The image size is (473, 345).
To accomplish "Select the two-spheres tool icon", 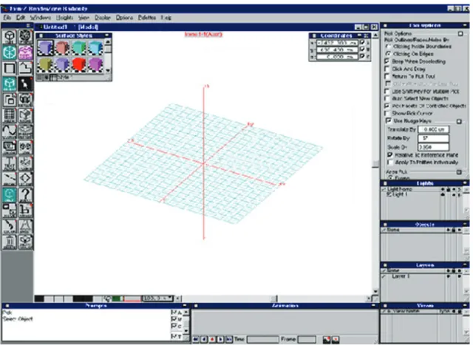I will pyautogui.click(x=25, y=147).
